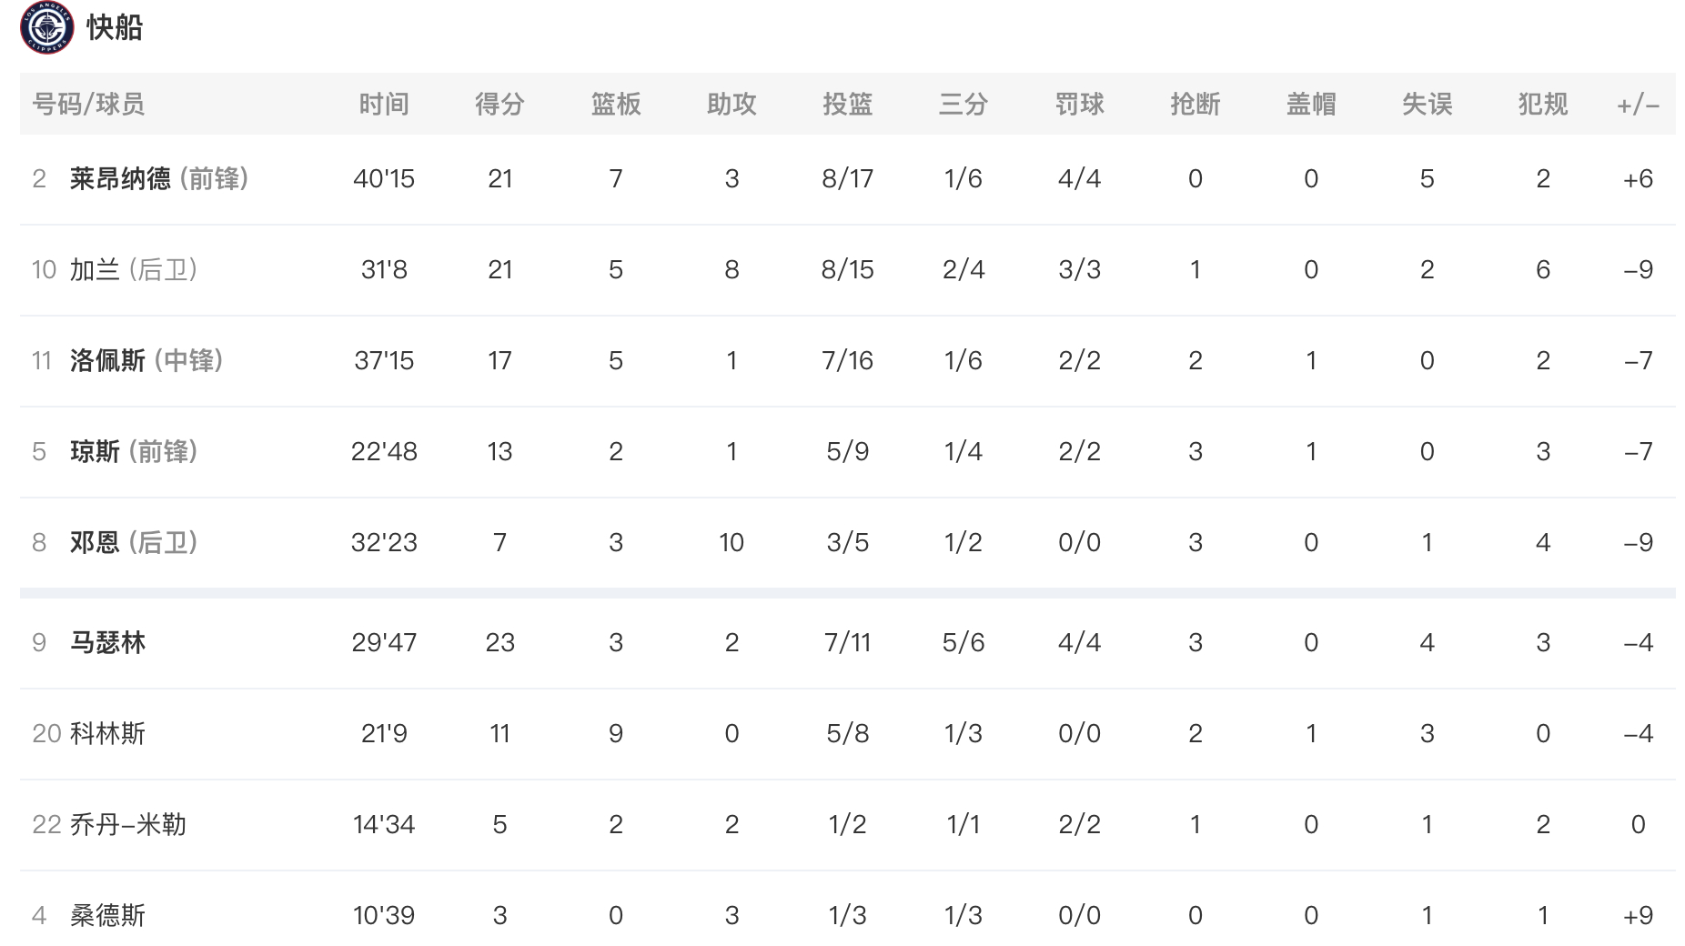Click the 得分 column header

tap(499, 104)
